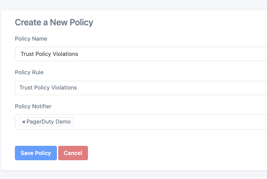267x179 pixels.
Task: Open the Policy Rule dropdown
Action: point(141,88)
